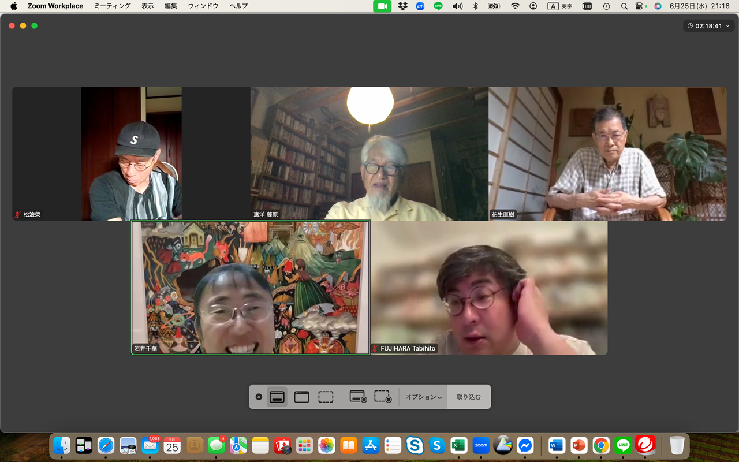Open the Zoom status icon in menu bar

[420, 6]
